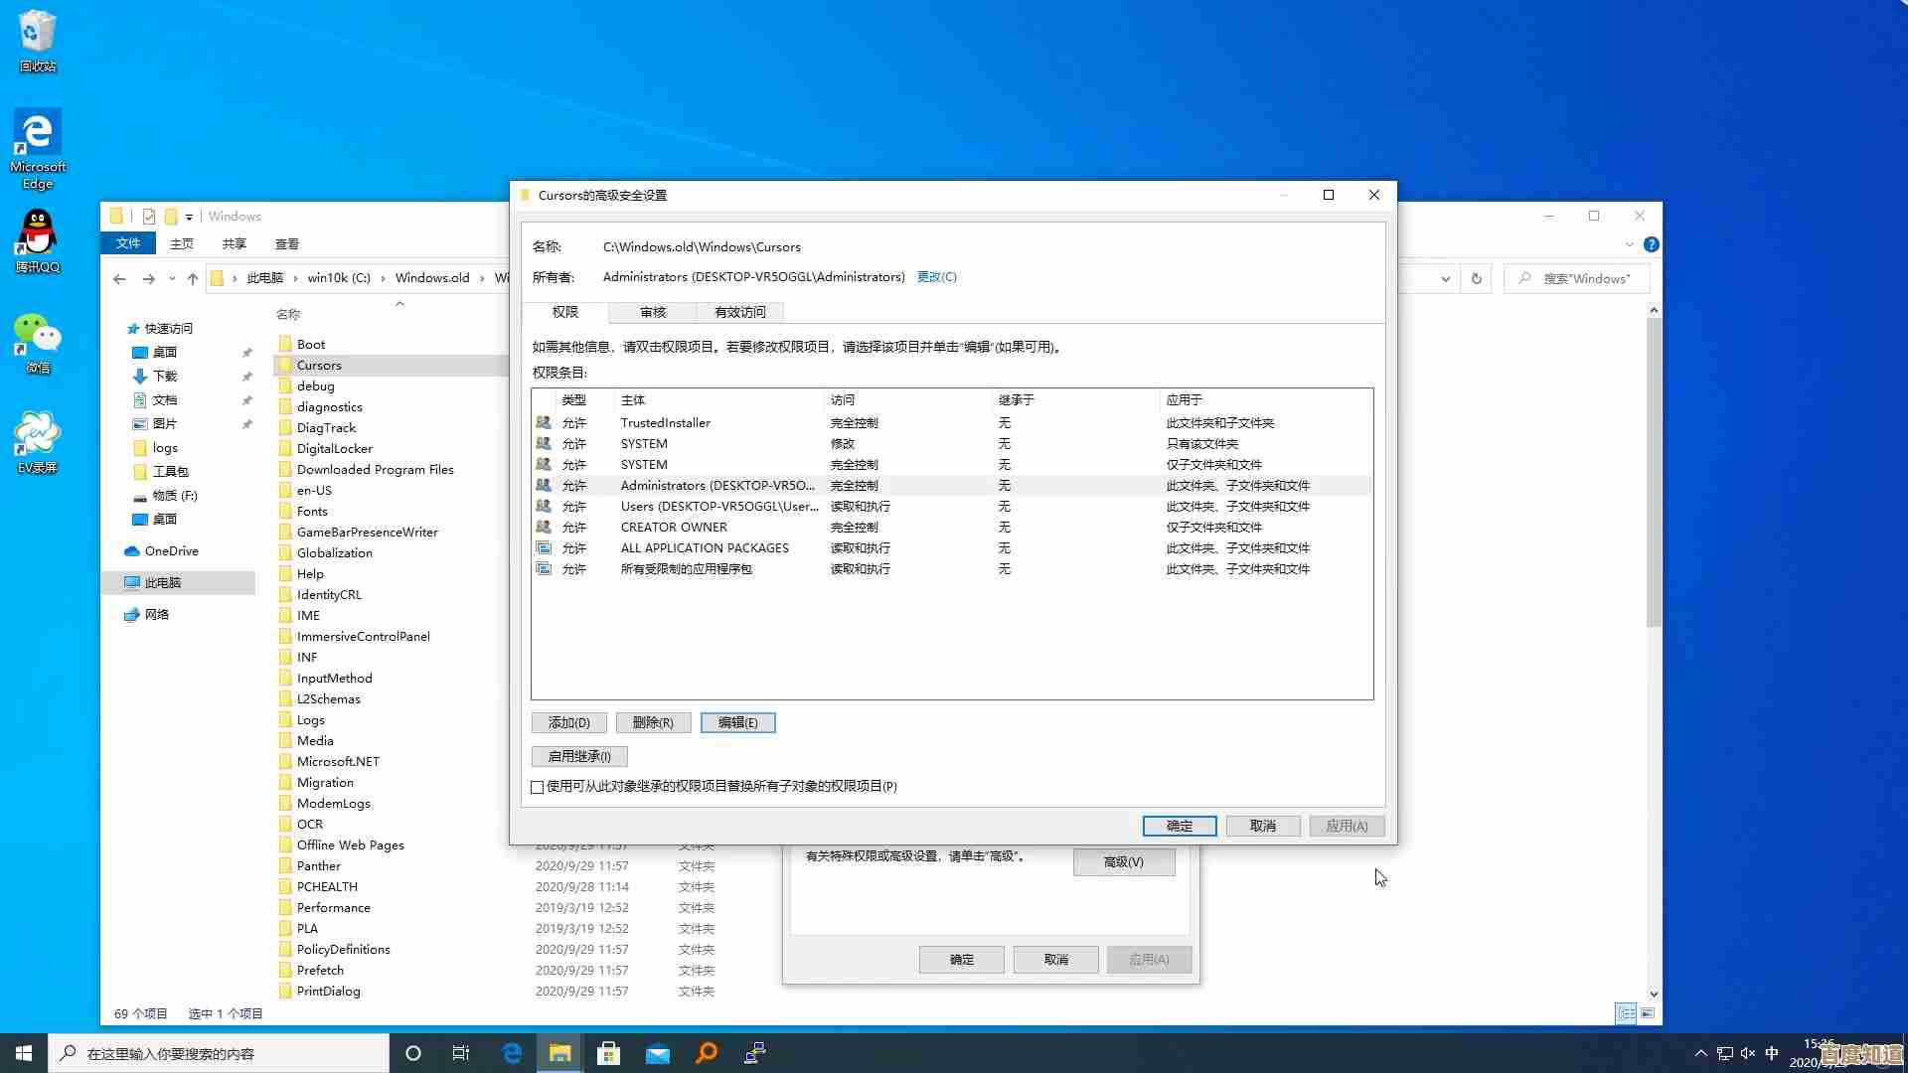The height and width of the screenshot is (1073, 1908).
Task: Click Task View taskbar icon
Action: 461,1053
